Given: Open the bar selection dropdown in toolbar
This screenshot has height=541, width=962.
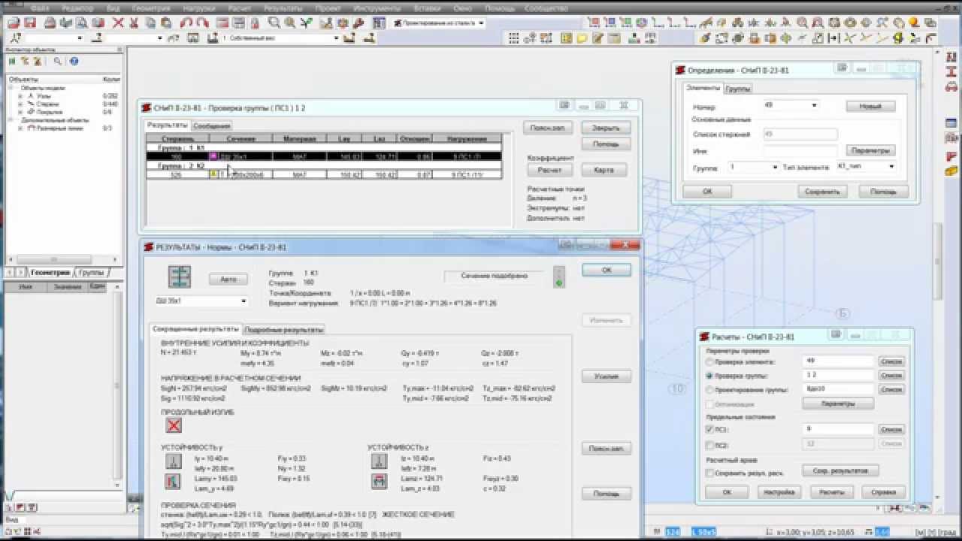Looking at the screenshot, I should (x=160, y=38).
